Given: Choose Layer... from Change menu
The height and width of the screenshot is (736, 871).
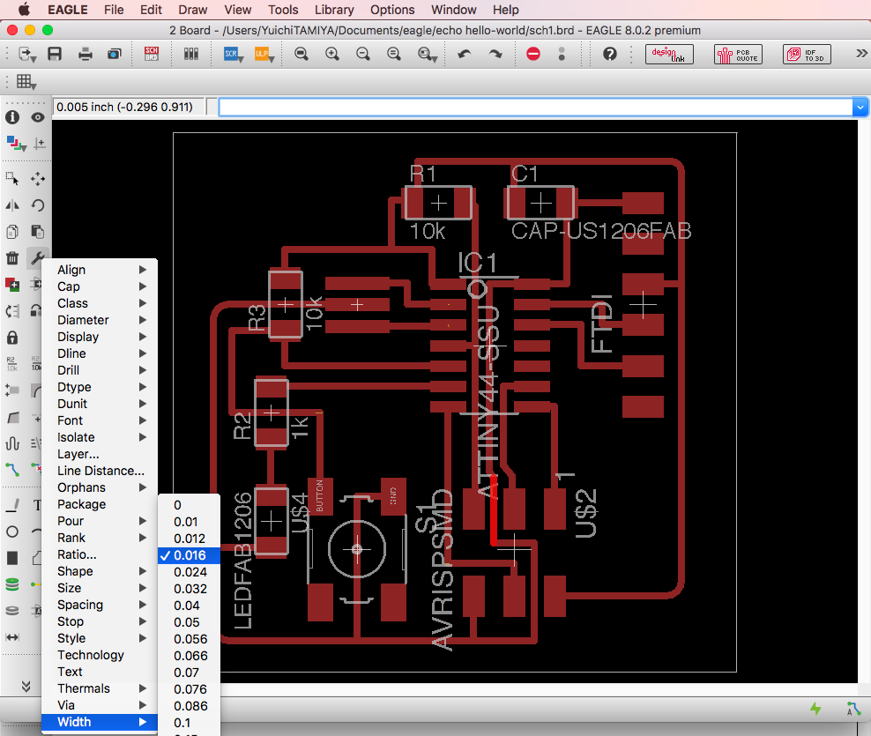Looking at the screenshot, I should pyautogui.click(x=100, y=454).
